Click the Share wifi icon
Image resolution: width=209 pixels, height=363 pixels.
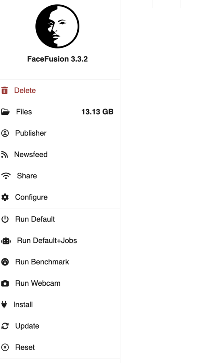coord(6,176)
